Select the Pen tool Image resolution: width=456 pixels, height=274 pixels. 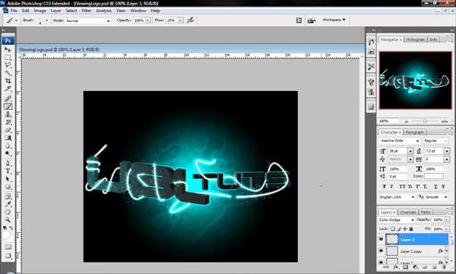coord(8,163)
